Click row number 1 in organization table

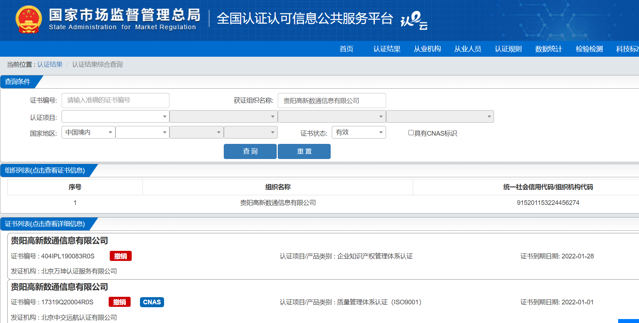(x=75, y=203)
